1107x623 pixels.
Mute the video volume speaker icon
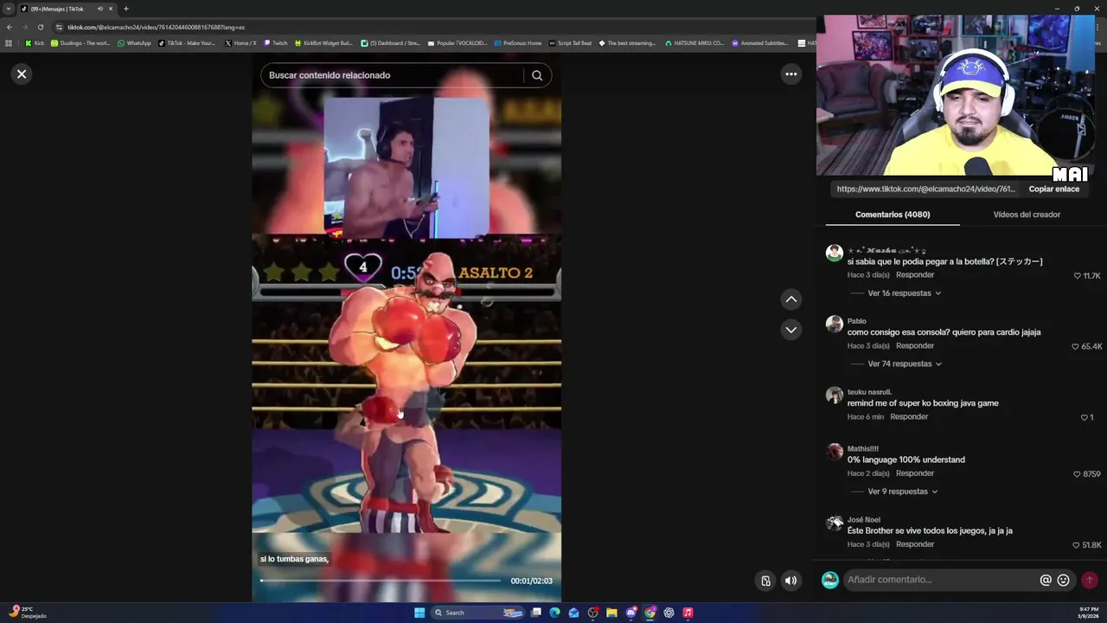(790, 581)
